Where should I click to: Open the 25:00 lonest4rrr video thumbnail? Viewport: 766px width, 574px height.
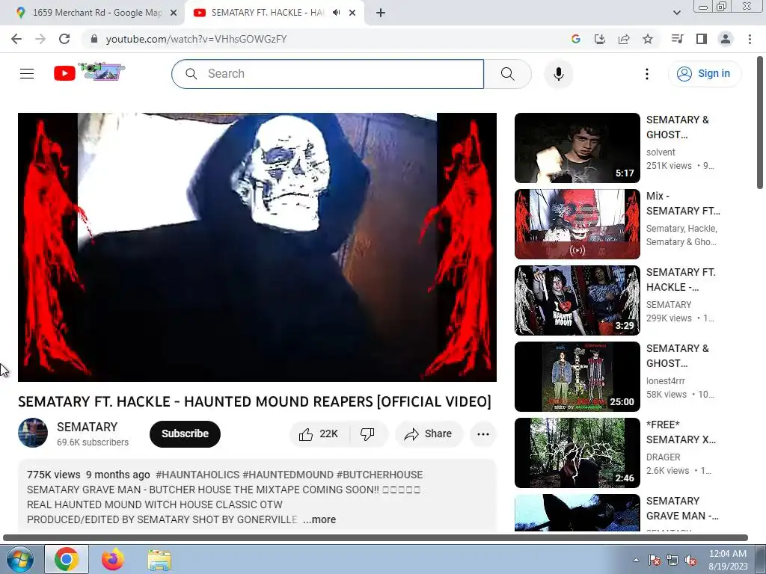pyautogui.click(x=577, y=377)
